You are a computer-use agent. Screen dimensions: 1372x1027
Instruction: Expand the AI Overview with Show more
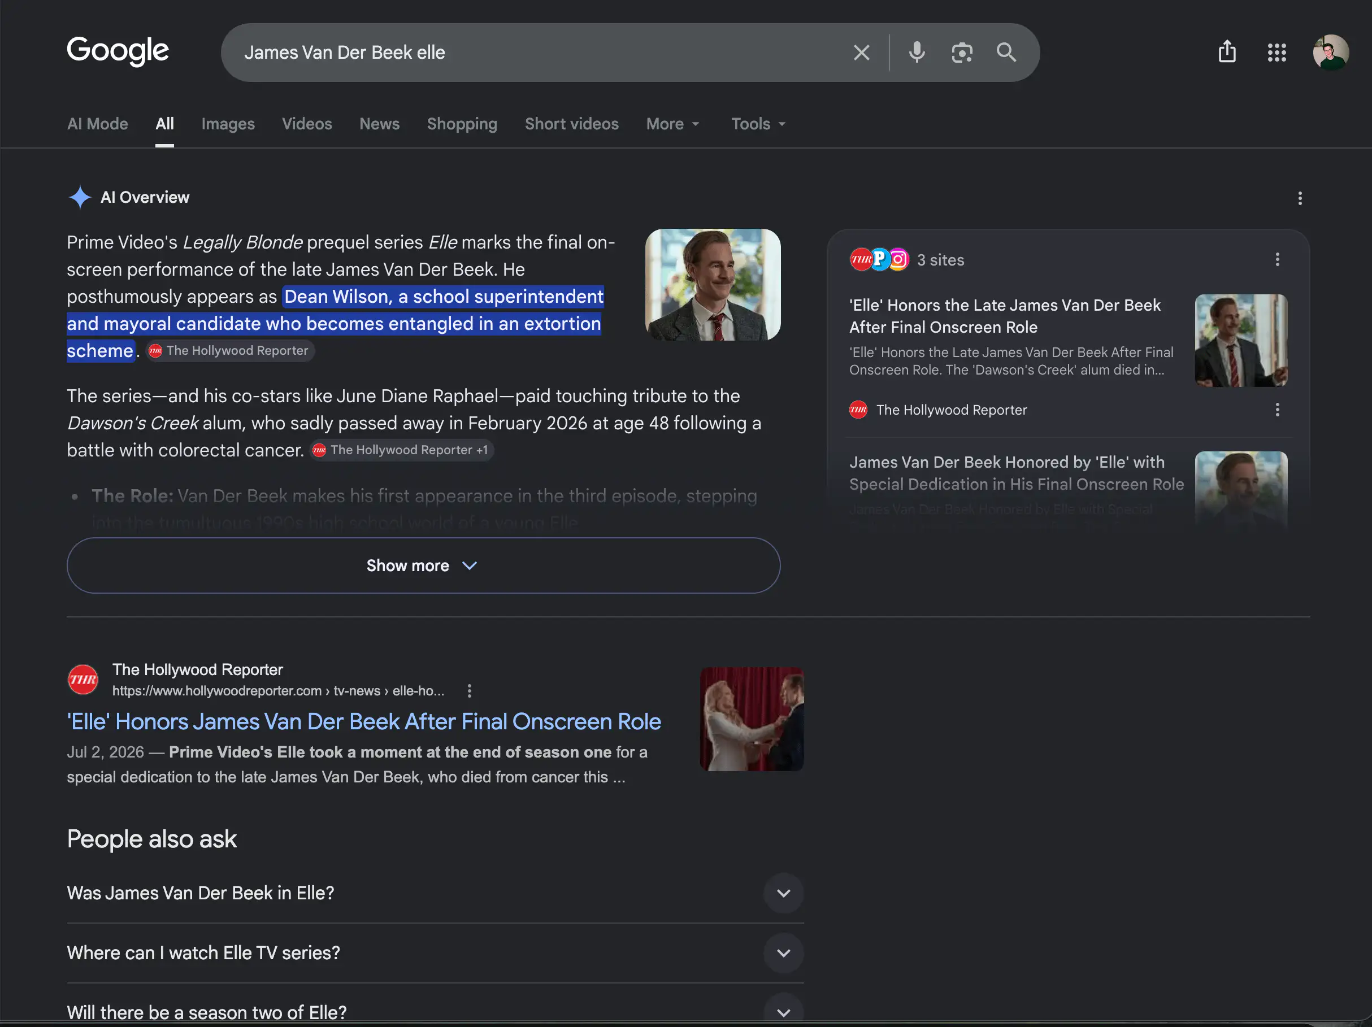[423, 565]
